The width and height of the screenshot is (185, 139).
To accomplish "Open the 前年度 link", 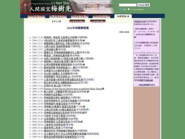I will [121, 32].
